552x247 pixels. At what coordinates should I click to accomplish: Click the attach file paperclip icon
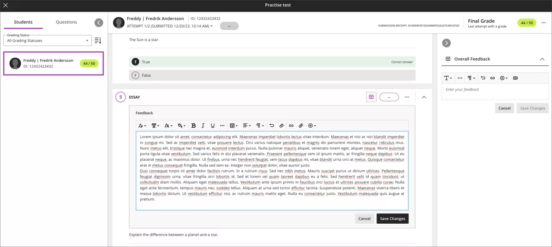301,125
